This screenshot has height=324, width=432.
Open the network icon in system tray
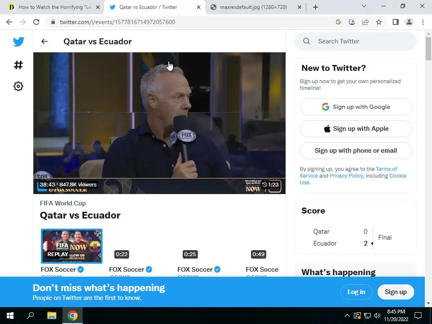367,316
